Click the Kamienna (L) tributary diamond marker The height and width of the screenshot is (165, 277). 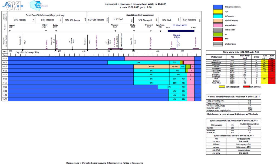(x=23, y=50)
